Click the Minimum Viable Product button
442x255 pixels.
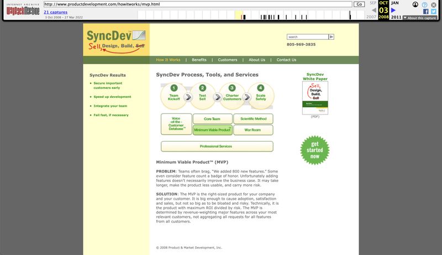(x=213, y=130)
